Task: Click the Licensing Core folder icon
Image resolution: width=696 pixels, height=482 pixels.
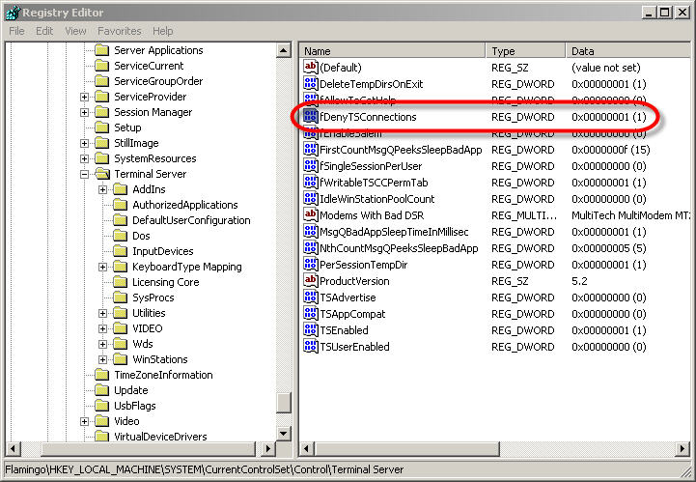Action: click(121, 282)
